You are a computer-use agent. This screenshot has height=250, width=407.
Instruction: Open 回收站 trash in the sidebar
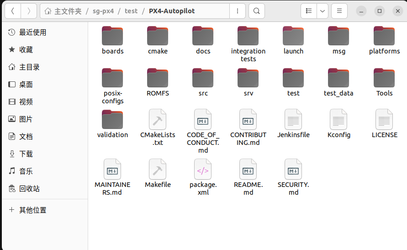tap(45, 189)
